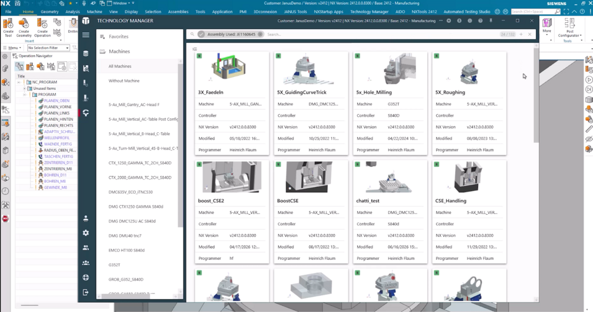Click the Save icon in NX quick access bar
The width and height of the screenshot is (593, 312).
(17, 3)
